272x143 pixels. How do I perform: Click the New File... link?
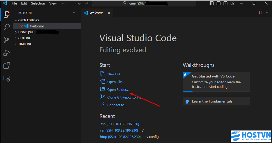pyautogui.click(x=115, y=74)
